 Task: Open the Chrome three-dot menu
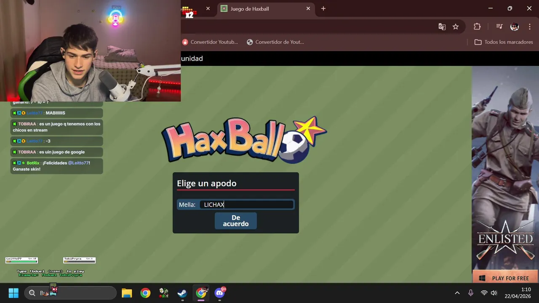pyautogui.click(x=530, y=27)
